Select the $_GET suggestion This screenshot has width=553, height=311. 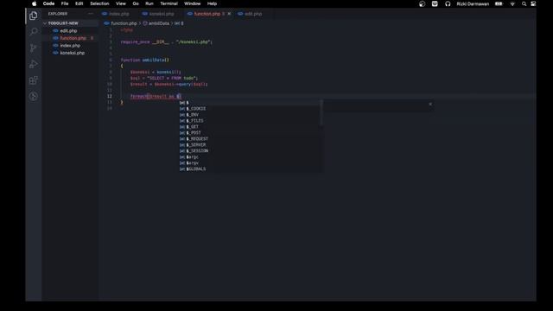pos(250,127)
